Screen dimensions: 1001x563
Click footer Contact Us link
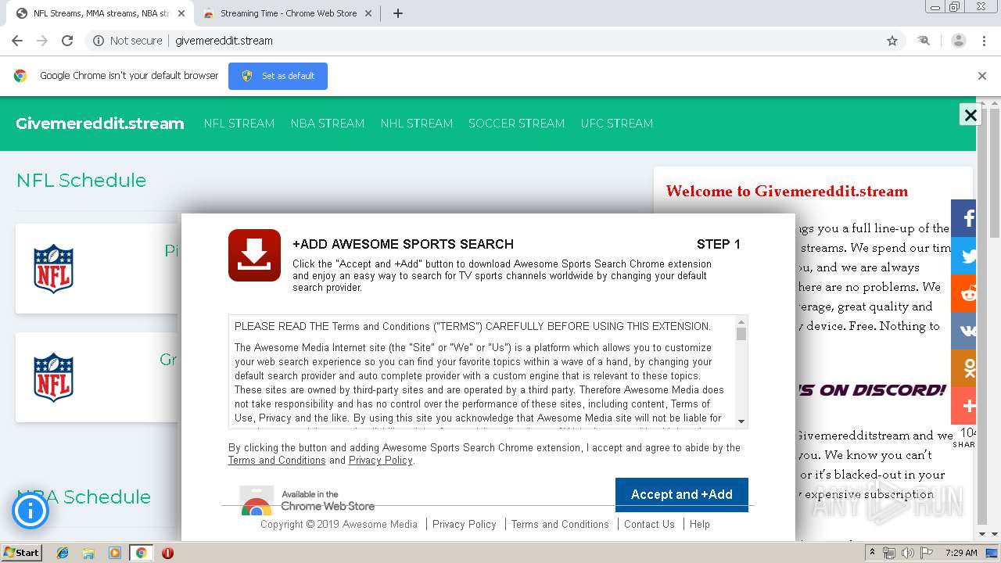(x=649, y=524)
